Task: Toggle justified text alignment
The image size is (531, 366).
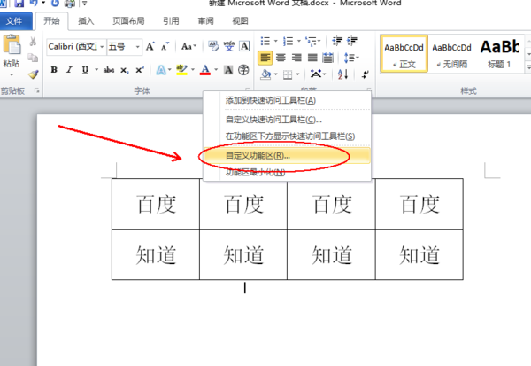Action: tap(312, 58)
